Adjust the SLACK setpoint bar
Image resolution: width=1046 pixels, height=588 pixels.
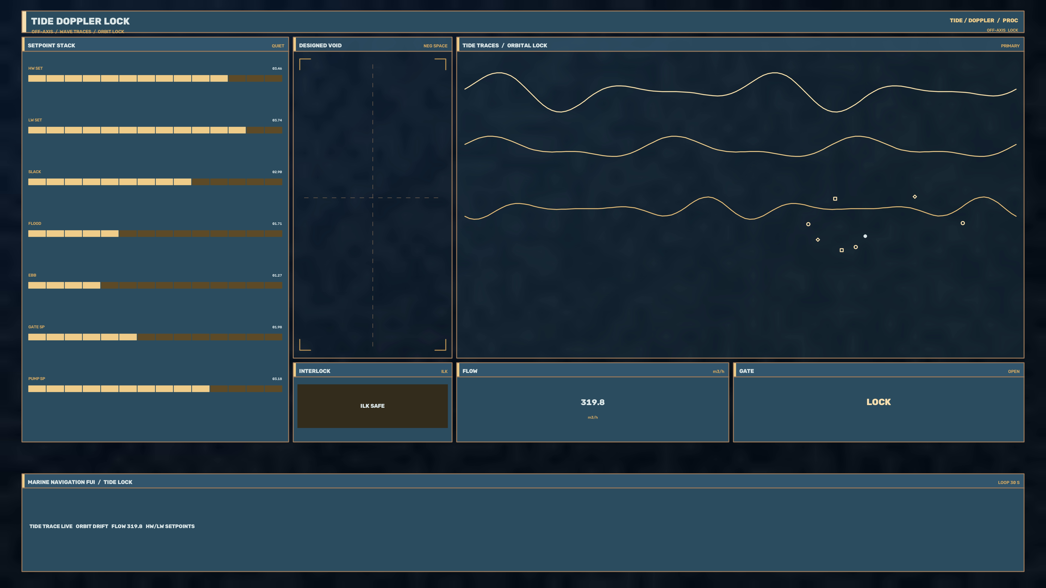point(155,182)
